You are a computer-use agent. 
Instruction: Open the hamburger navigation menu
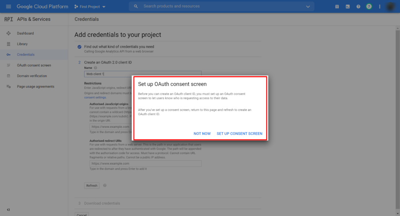tap(9, 6)
